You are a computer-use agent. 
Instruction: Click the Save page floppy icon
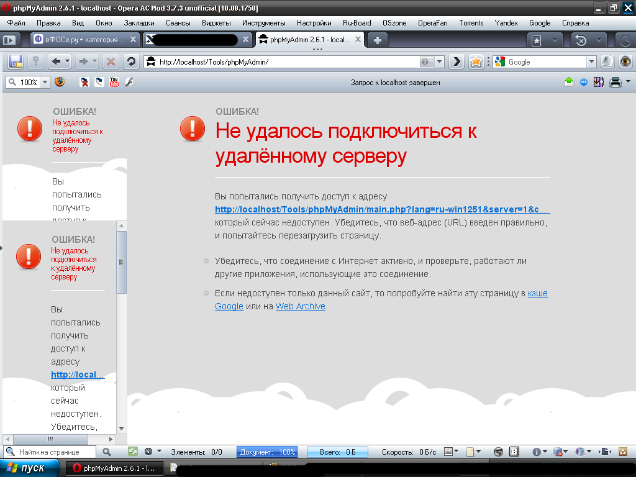16,61
